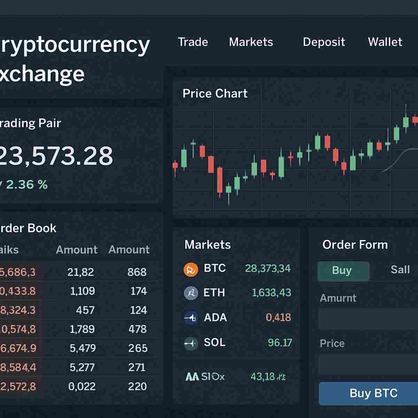Click the BTC coin icon in Markets

(191, 269)
